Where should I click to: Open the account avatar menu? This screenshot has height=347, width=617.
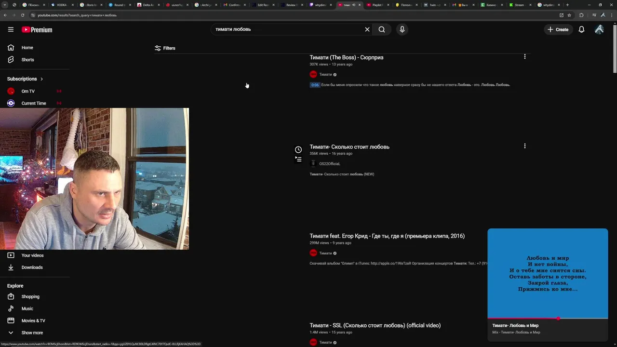[599, 29]
